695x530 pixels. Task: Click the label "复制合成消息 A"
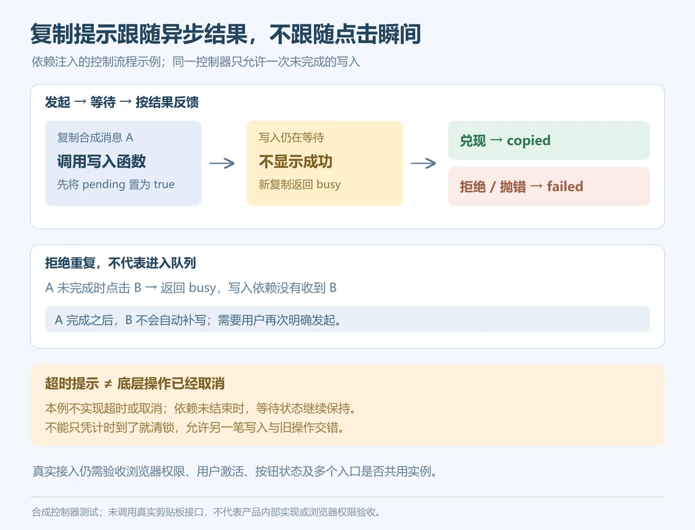tap(95, 137)
